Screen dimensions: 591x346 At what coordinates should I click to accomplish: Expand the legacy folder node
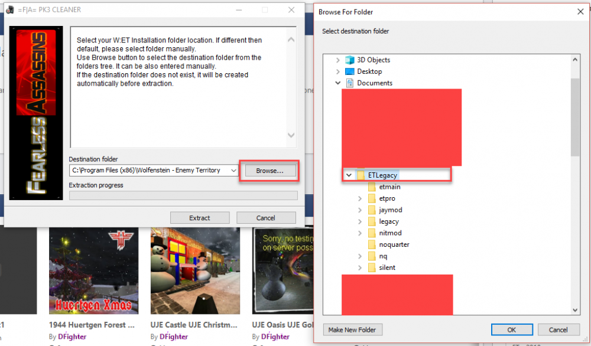click(x=360, y=221)
